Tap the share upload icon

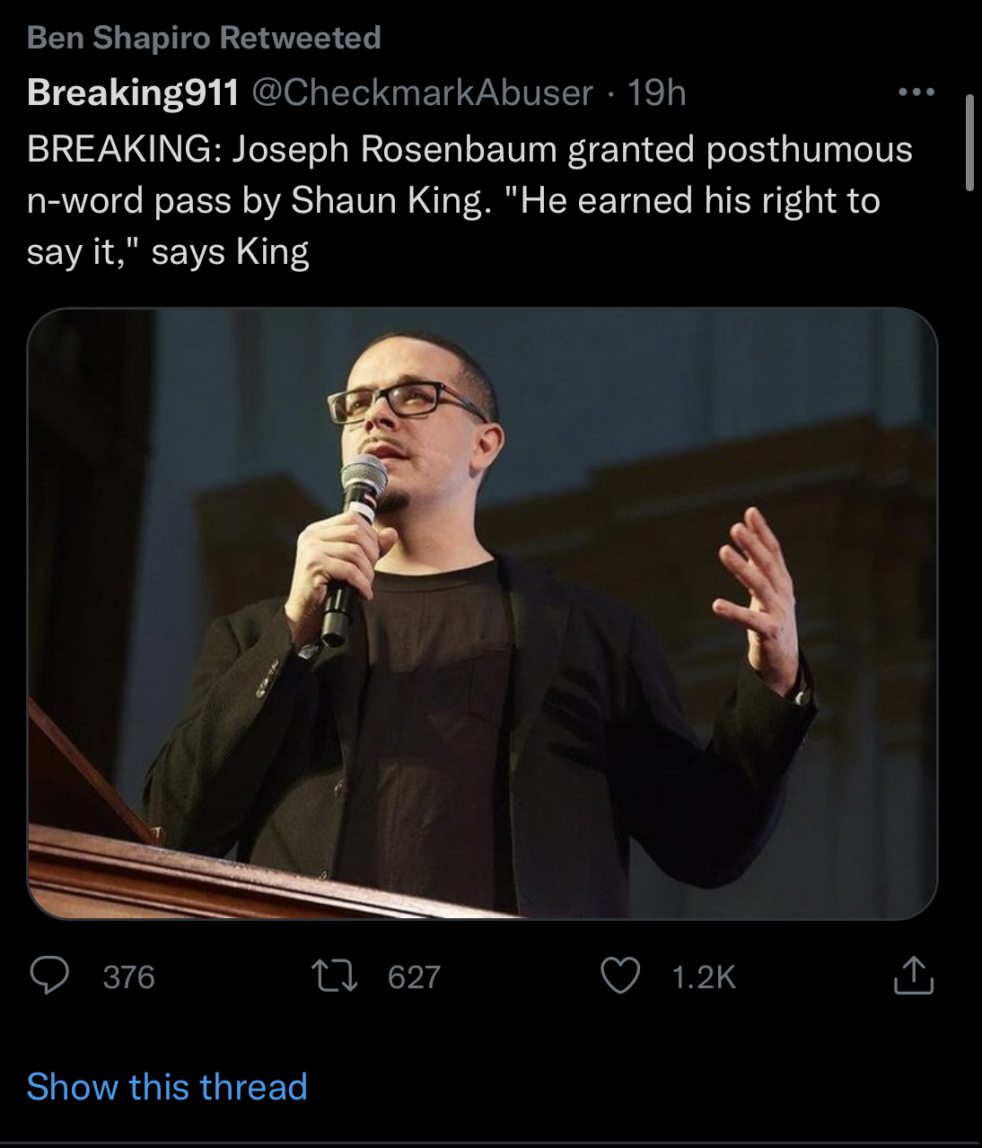(913, 976)
